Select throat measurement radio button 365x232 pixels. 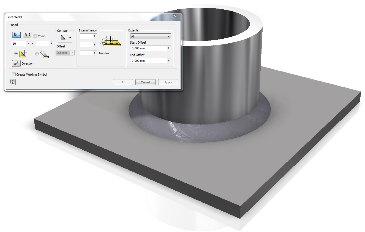pyautogui.click(x=37, y=54)
